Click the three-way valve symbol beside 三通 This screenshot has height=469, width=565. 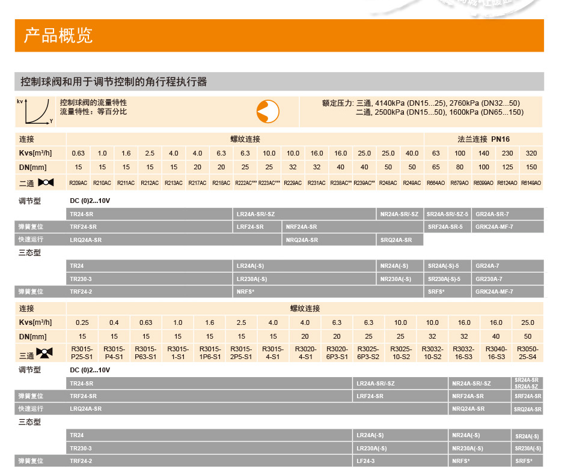click(44, 353)
